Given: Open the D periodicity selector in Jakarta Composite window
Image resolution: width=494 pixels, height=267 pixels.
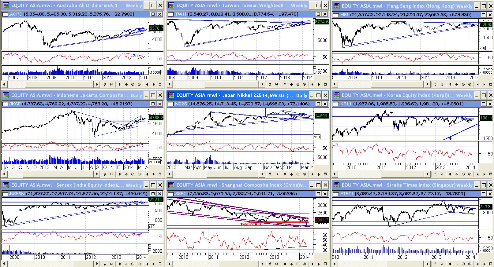Looking at the screenshot, I should [x=111, y=174].
